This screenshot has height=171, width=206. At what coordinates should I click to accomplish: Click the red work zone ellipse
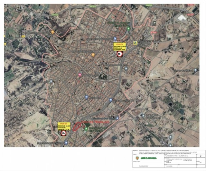tap(76, 127)
